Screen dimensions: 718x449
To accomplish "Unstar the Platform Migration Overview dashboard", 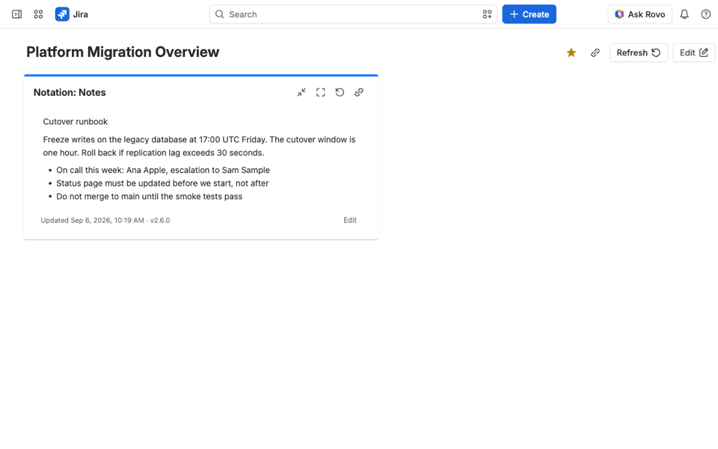I will 571,52.
